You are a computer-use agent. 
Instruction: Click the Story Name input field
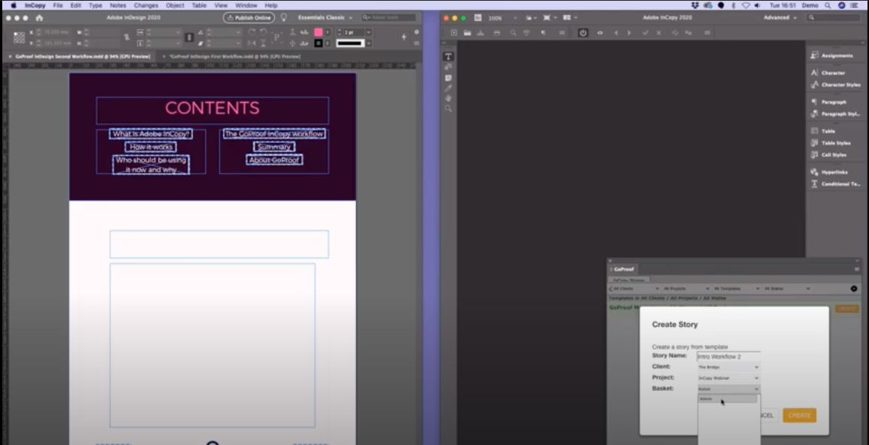coord(729,356)
